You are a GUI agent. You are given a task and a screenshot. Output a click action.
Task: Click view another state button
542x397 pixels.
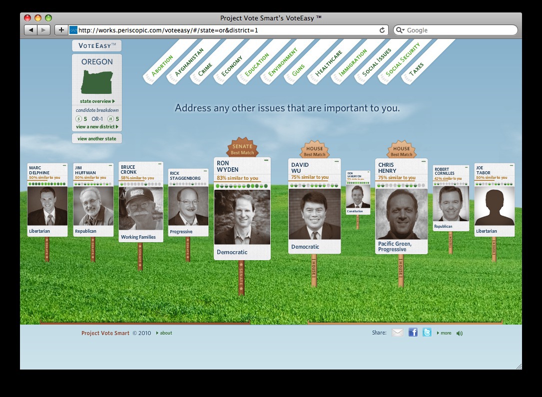click(x=97, y=138)
